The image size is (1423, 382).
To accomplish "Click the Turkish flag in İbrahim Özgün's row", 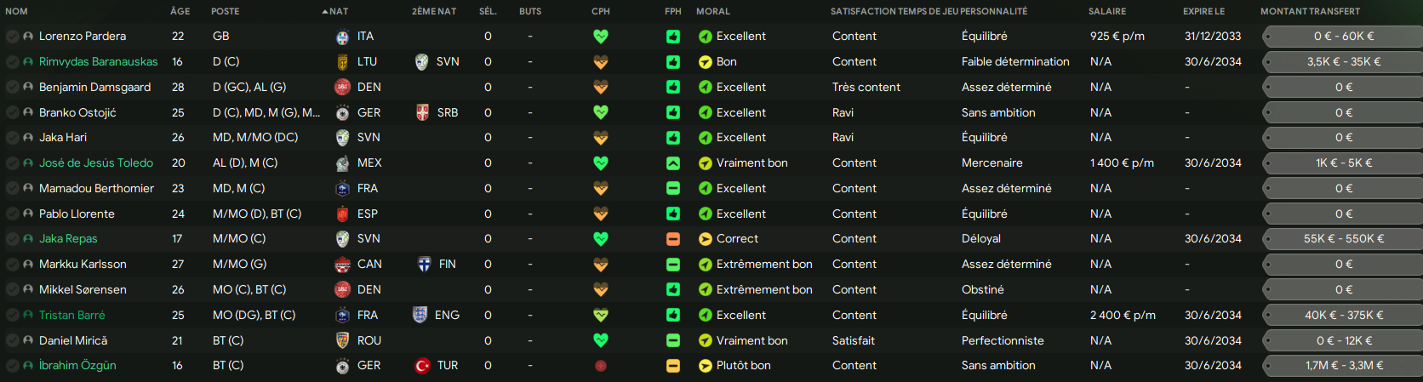I will point(422,366).
